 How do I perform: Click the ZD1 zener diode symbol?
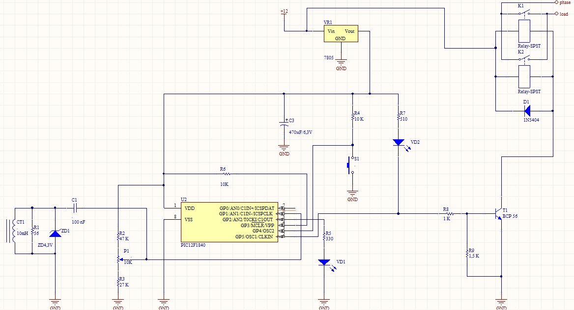(x=55, y=233)
